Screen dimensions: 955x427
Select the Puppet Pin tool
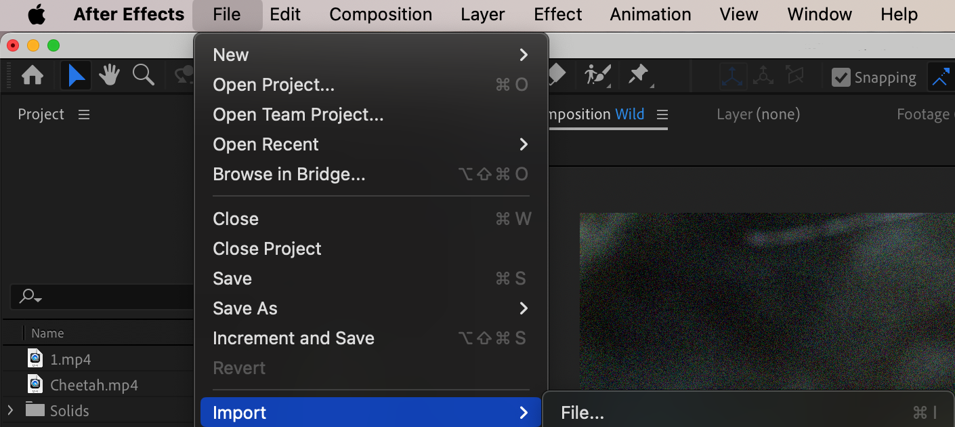click(639, 75)
